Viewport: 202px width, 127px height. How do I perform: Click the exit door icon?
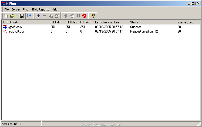29,16
